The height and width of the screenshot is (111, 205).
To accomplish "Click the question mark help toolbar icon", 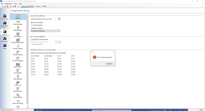I will pyautogui.click(x=18, y=6).
